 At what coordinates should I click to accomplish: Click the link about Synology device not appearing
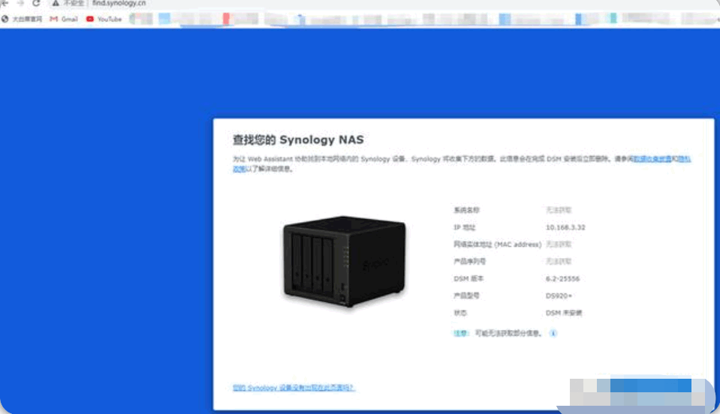pos(294,388)
